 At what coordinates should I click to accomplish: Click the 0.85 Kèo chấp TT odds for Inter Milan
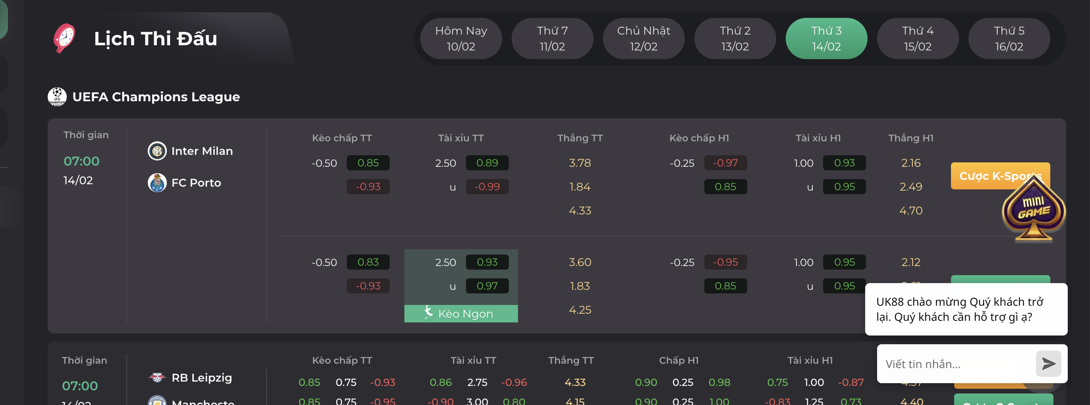coord(368,163)
